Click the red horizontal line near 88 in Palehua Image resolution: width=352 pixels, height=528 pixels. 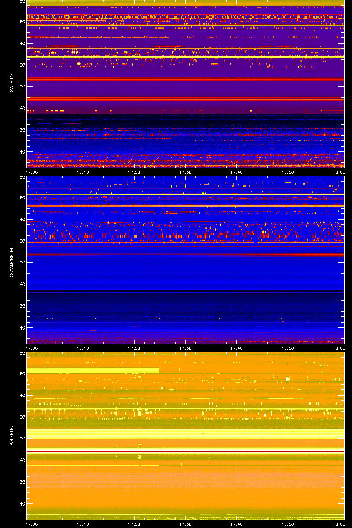[x=185, y=452]
